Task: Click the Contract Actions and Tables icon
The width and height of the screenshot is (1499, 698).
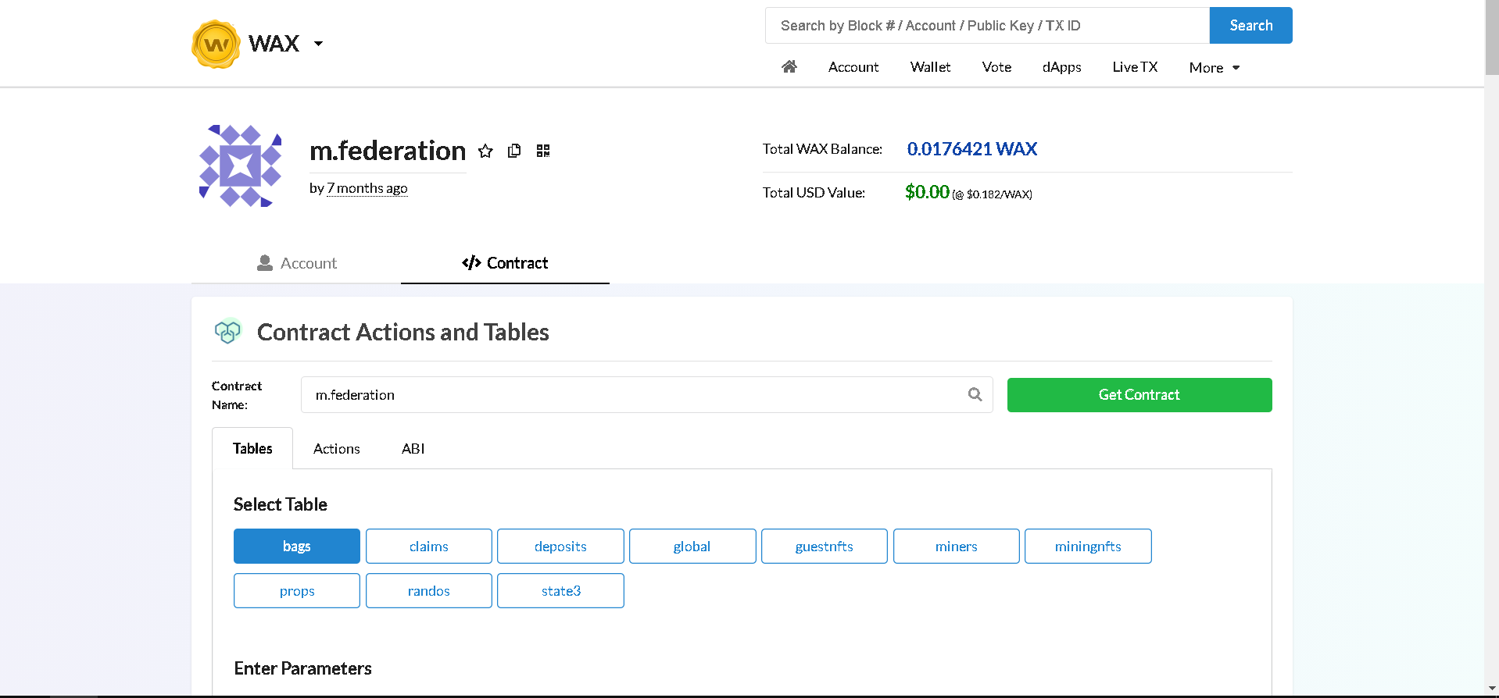Action: 227,332
